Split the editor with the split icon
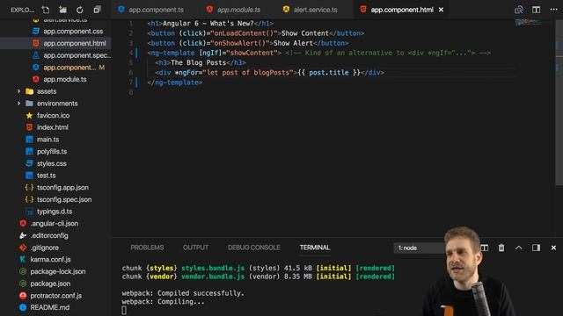This screenshot has width=563, height=316. [536, 10]
